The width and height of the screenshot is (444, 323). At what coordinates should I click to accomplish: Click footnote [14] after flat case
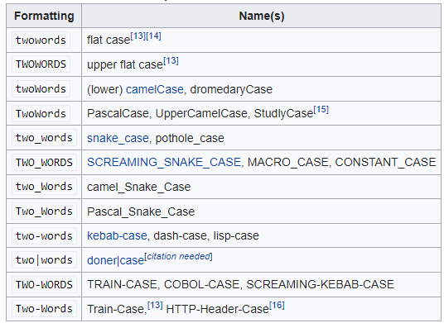pos(153,36)
